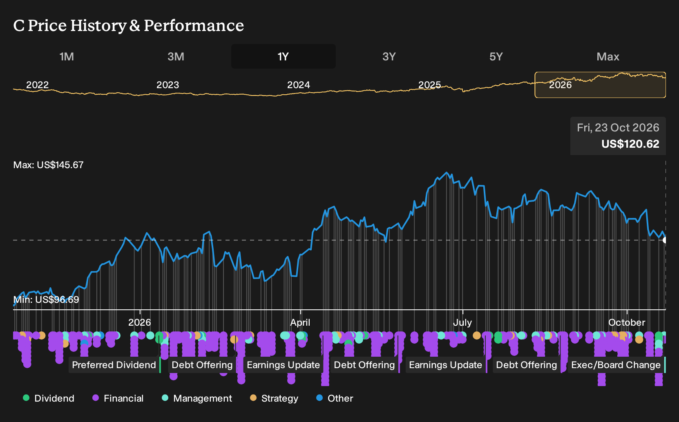
Task: Open the Debt Offering label after April
Action: click(x=364, y=365)
